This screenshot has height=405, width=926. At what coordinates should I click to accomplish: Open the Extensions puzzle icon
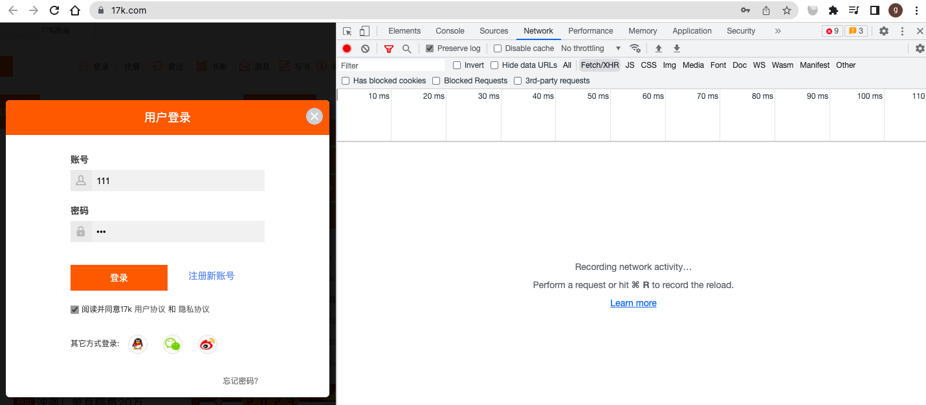pos(833,10)
